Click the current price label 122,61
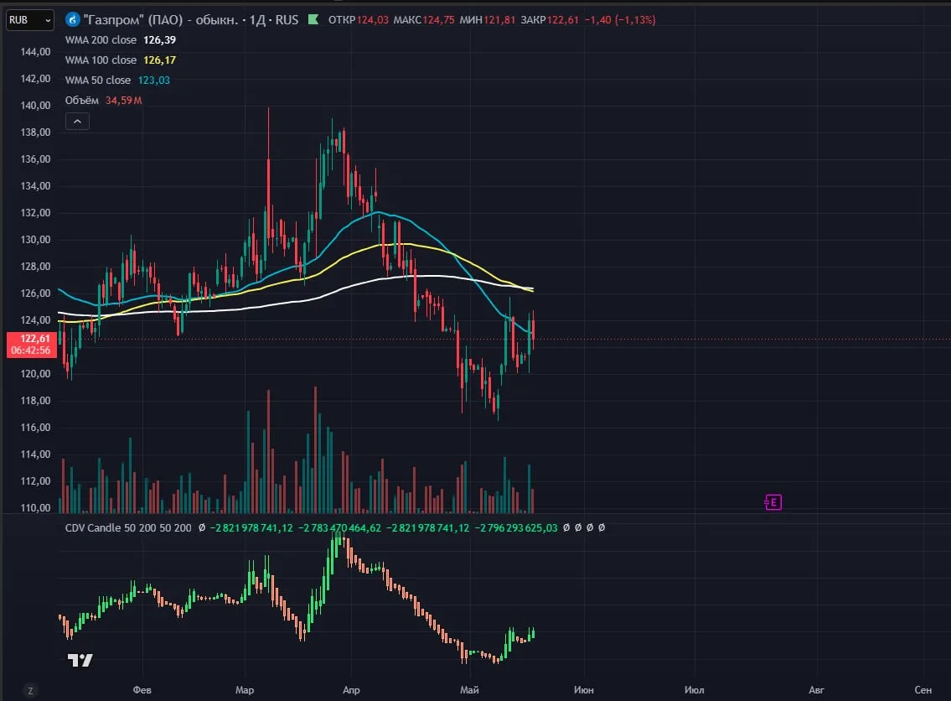Screen dimensions: 951x701 (32, 345)
